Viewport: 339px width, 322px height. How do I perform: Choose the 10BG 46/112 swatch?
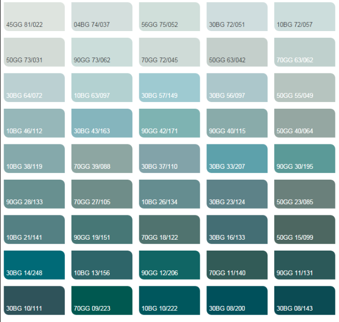(34, 123)
